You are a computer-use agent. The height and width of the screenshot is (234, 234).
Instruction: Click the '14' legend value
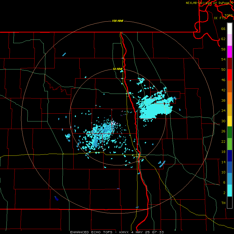pos(223,162)
